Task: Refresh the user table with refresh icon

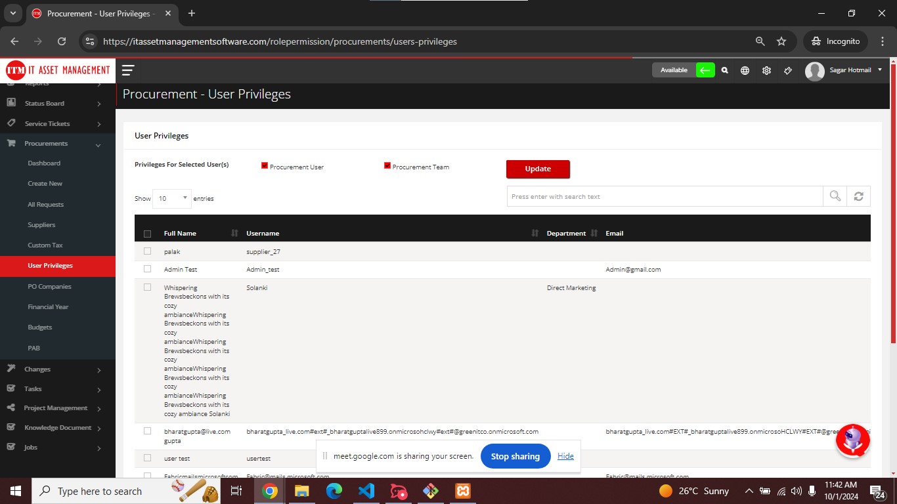Action: click(x=858, y=196)
